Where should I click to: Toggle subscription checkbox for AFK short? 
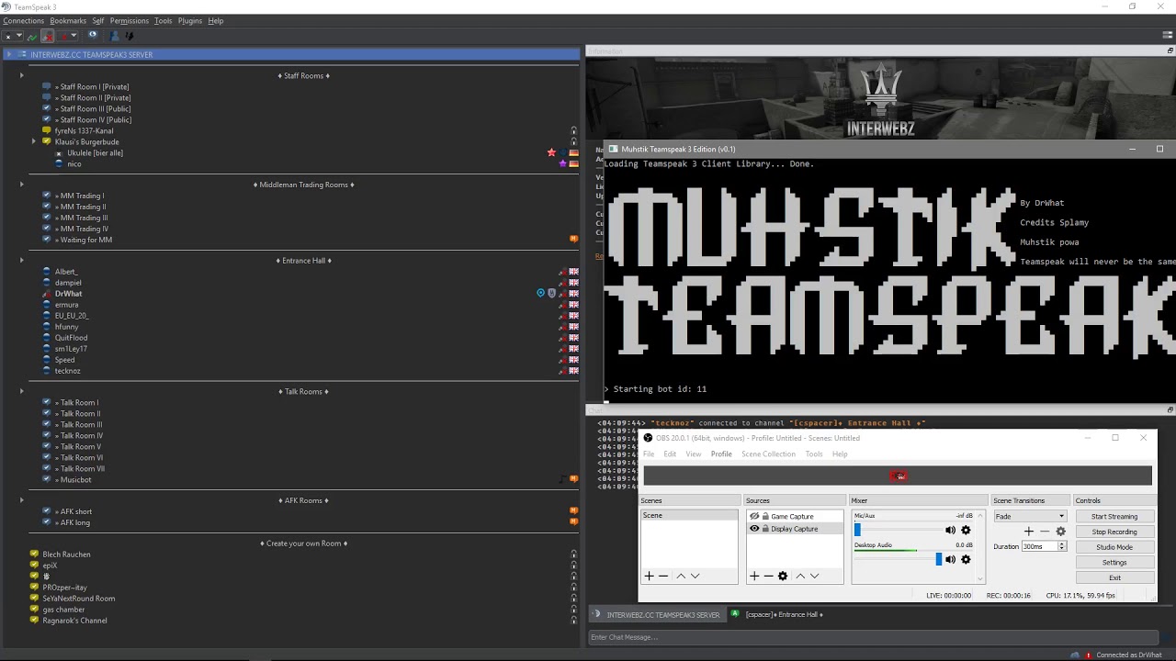[x=47, y=511]
